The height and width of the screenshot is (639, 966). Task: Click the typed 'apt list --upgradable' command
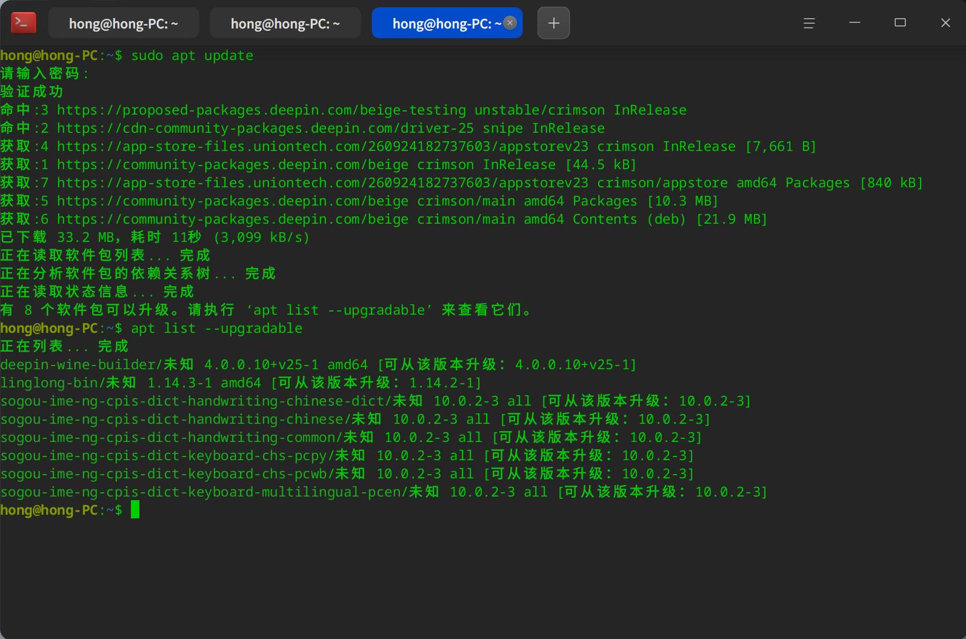tap(216, 328)
